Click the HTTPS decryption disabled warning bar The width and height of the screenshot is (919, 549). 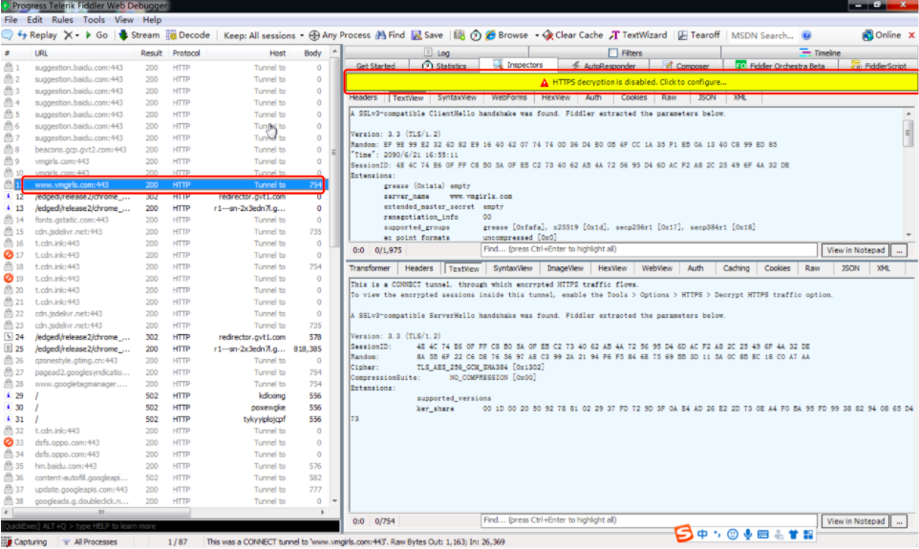631,82
